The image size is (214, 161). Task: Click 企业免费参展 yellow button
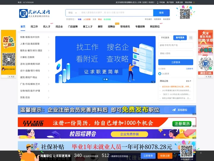tap(129, 134)
